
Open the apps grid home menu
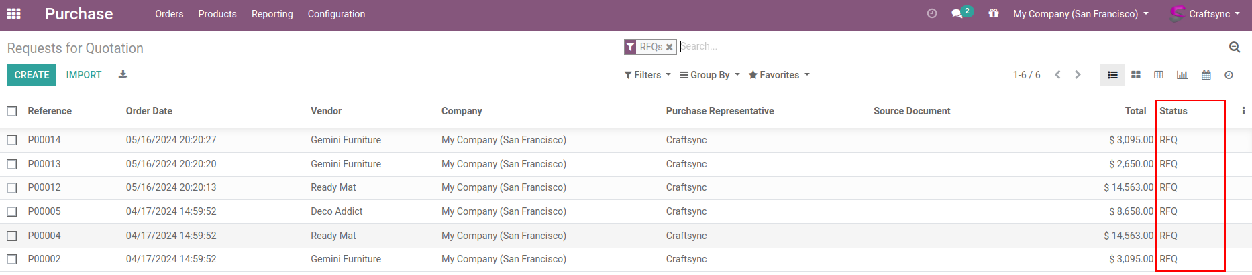click(13, 14)
